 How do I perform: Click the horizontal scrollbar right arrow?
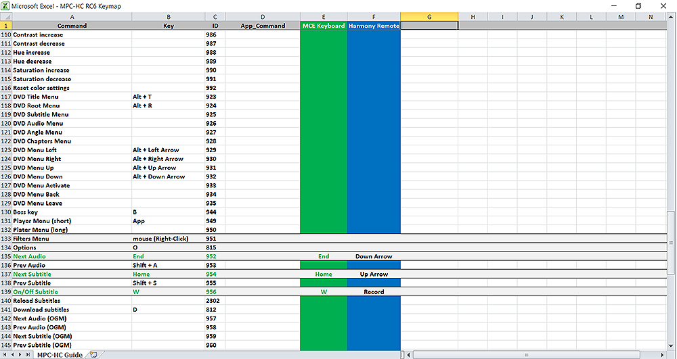662,355
